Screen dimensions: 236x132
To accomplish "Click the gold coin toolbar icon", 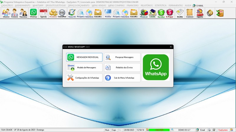I will pos(210,13).
